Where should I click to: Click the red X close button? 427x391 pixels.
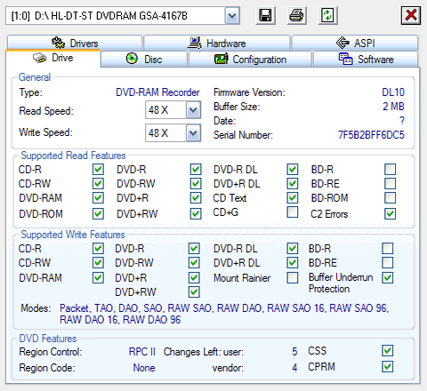[411, 15]
